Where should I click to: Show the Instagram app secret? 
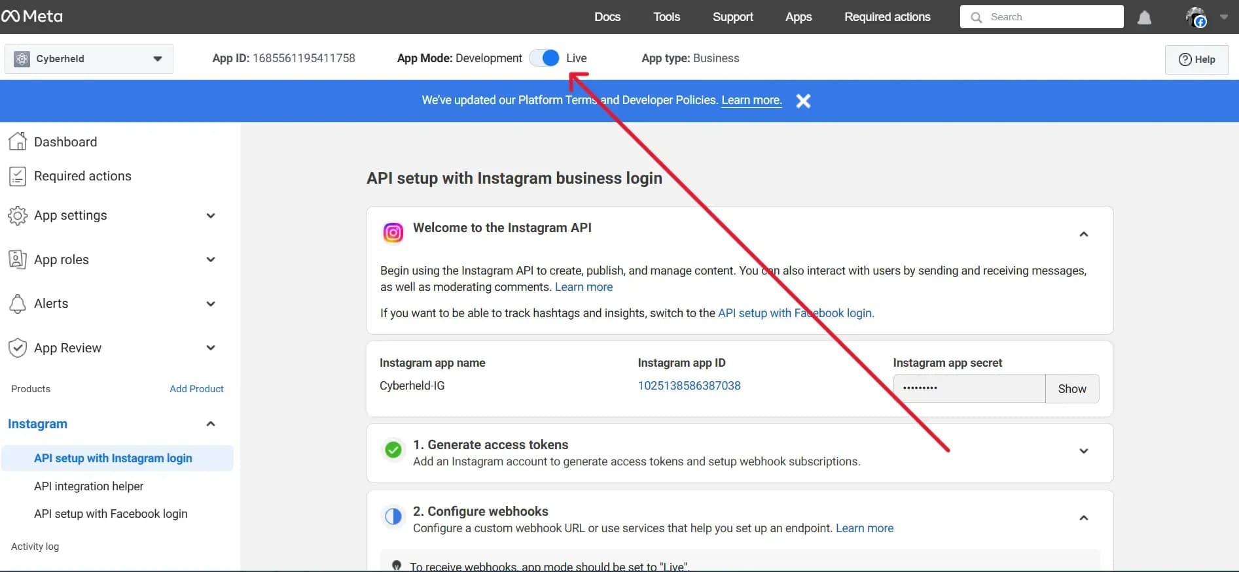point(1071,388)
